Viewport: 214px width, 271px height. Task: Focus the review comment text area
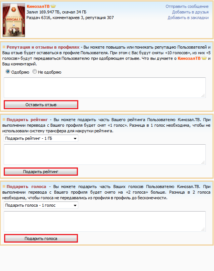(x=105, y=87)
